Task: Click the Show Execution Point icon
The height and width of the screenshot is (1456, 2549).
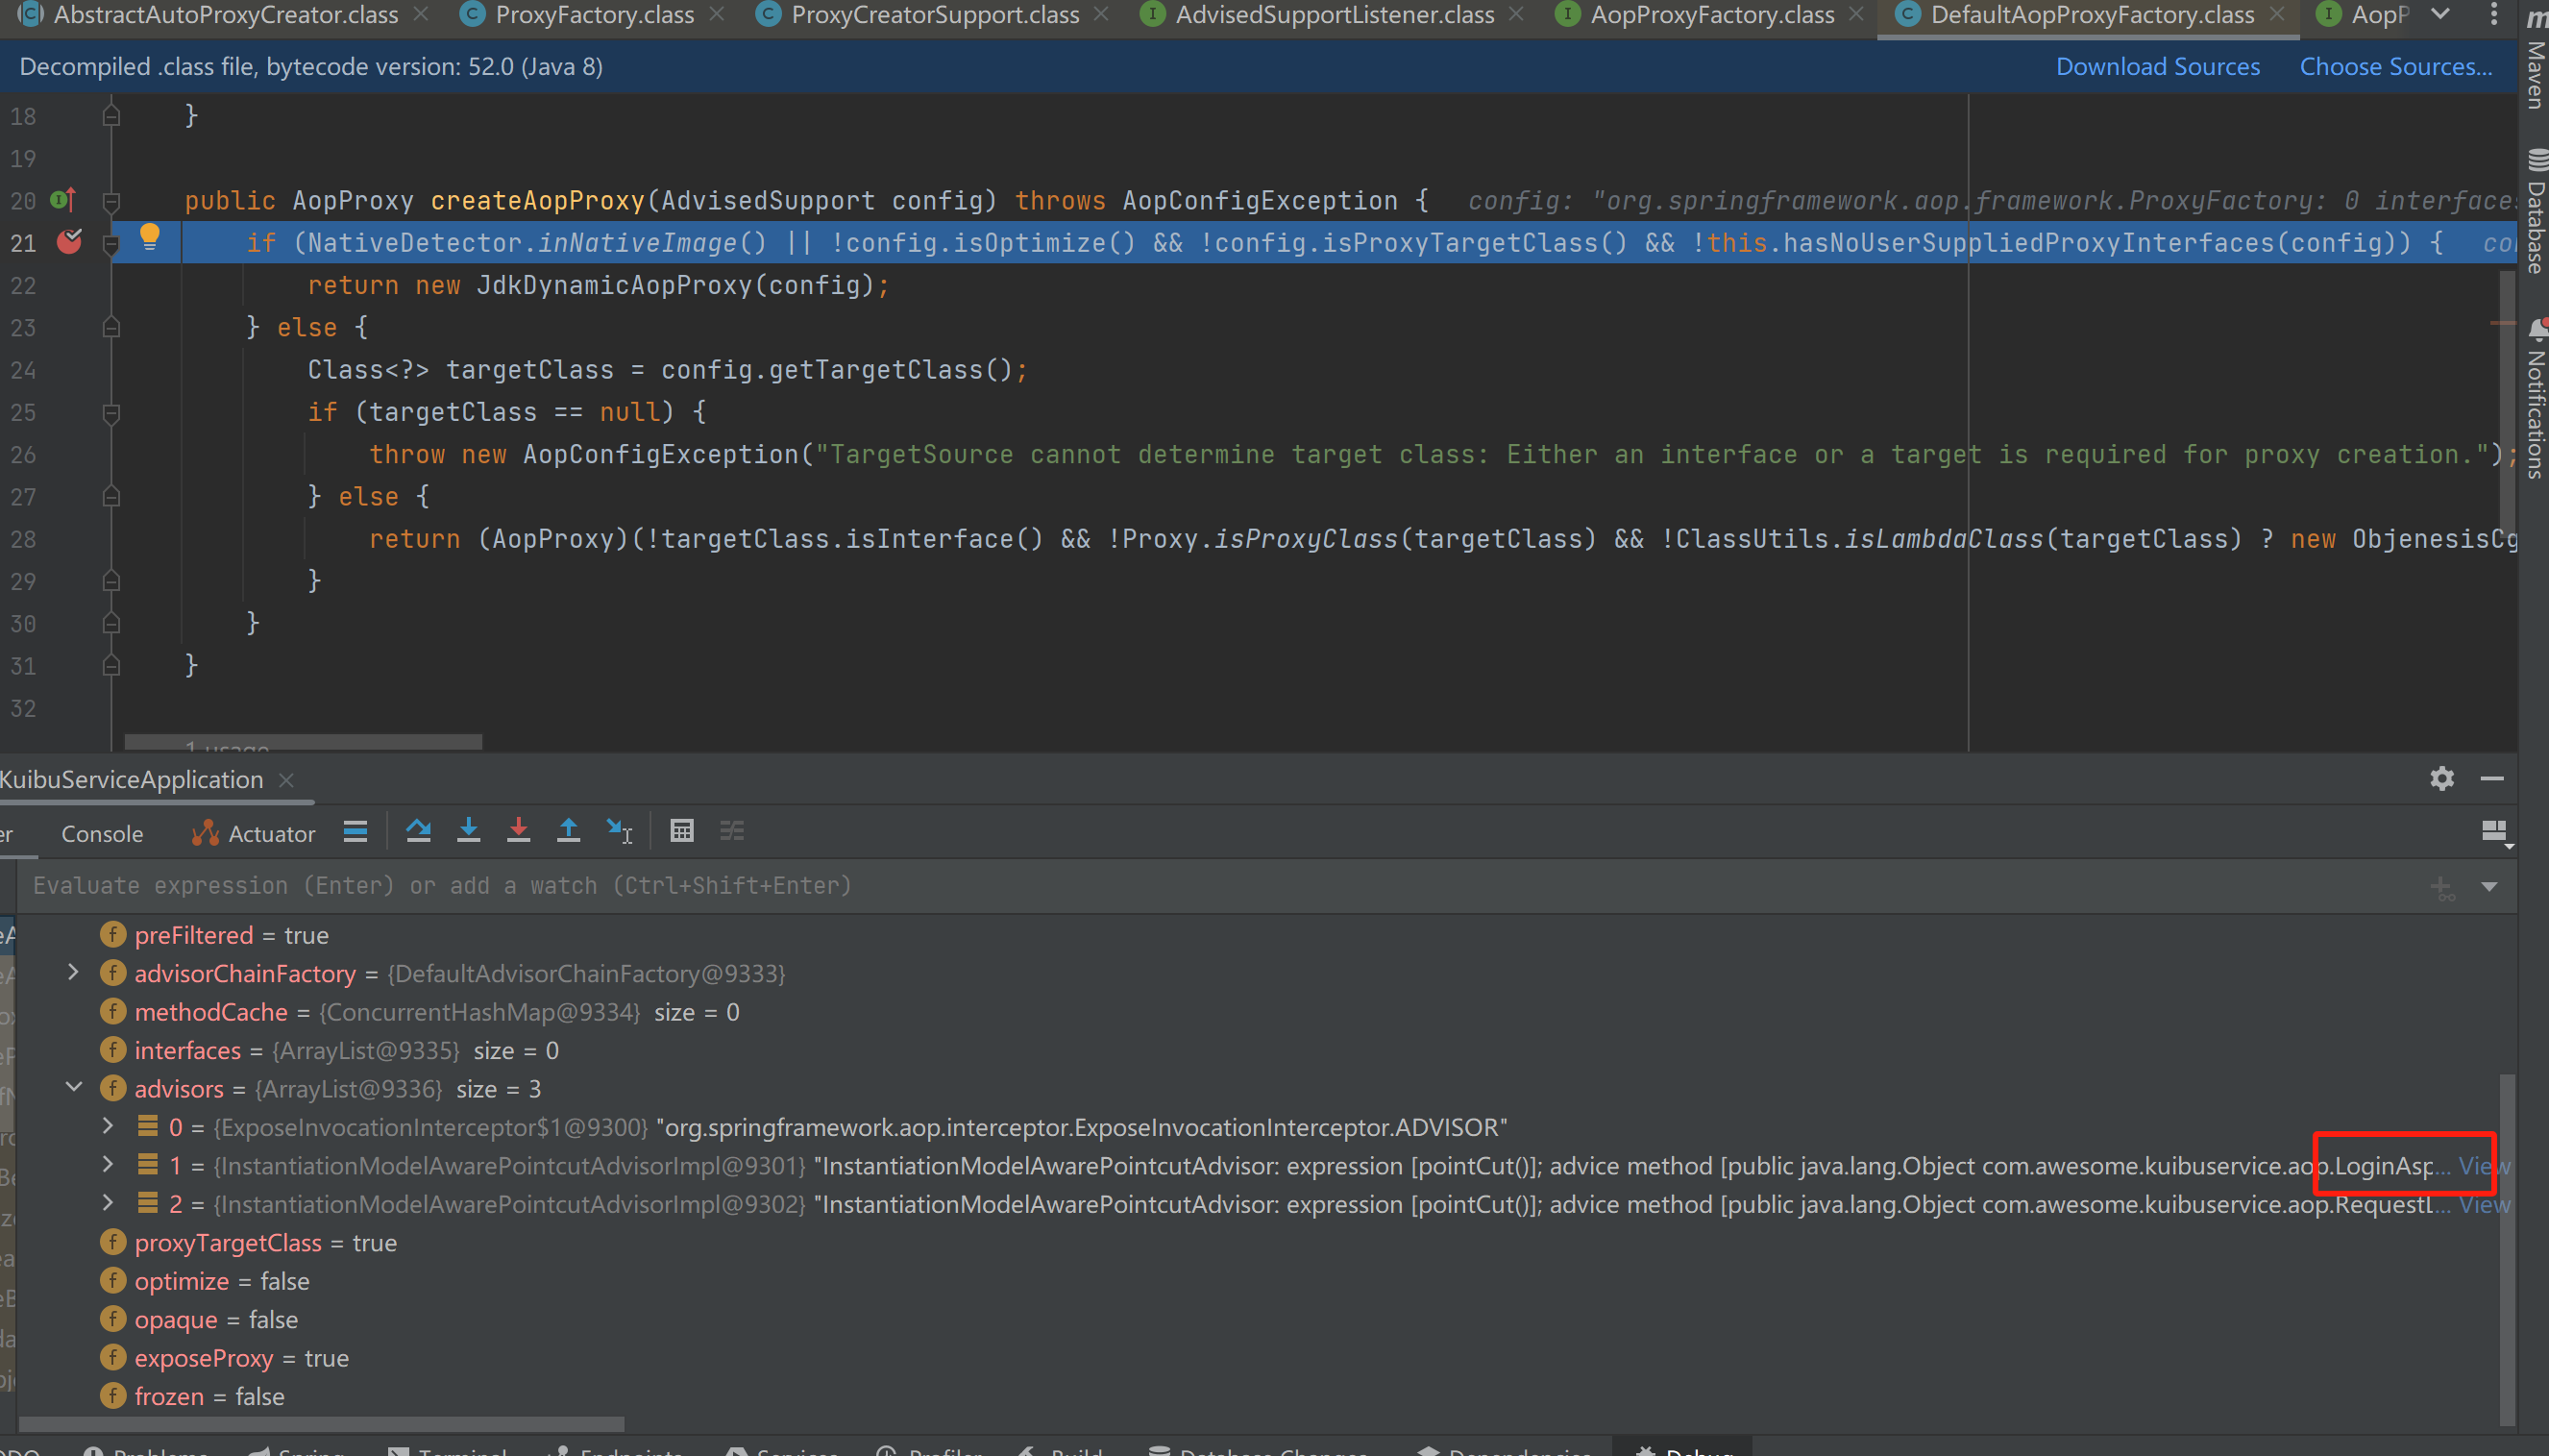Action: [x=355, y=831]
